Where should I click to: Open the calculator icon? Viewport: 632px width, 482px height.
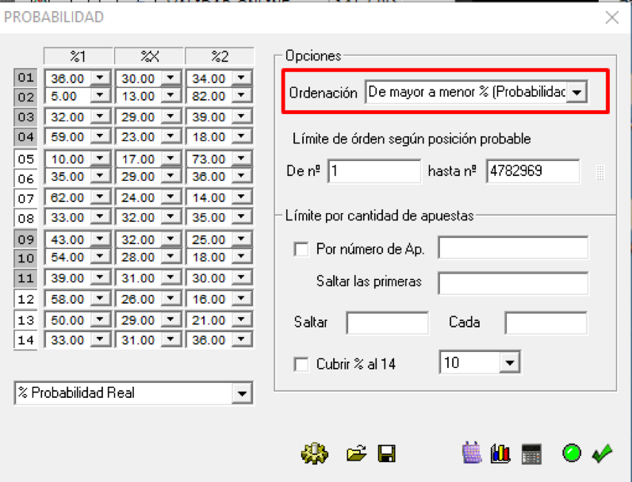[x=531, y=453]
